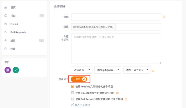The height and width of the screenshot is (108, 186).
Task: Click the info icon next to 添加开源许可证
Action: coord(153,71)
